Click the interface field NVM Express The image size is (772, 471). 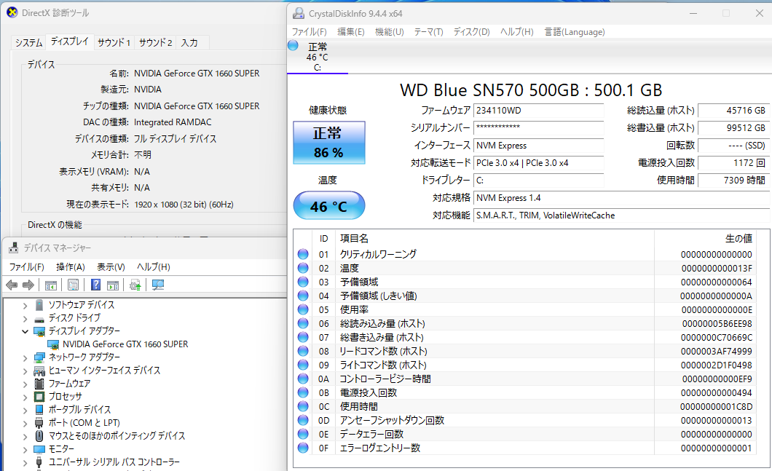[x=539, y=146]
